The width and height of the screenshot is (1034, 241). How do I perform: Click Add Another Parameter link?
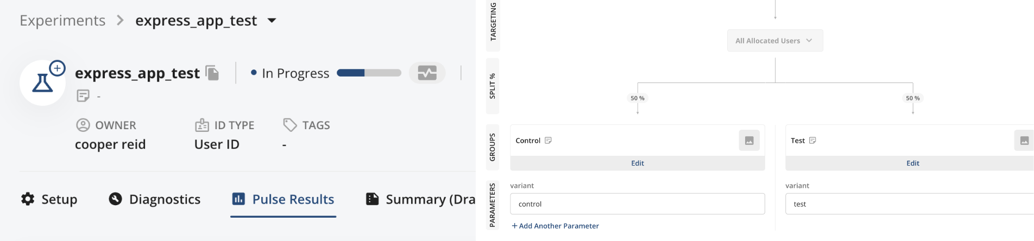pos(555,226)
